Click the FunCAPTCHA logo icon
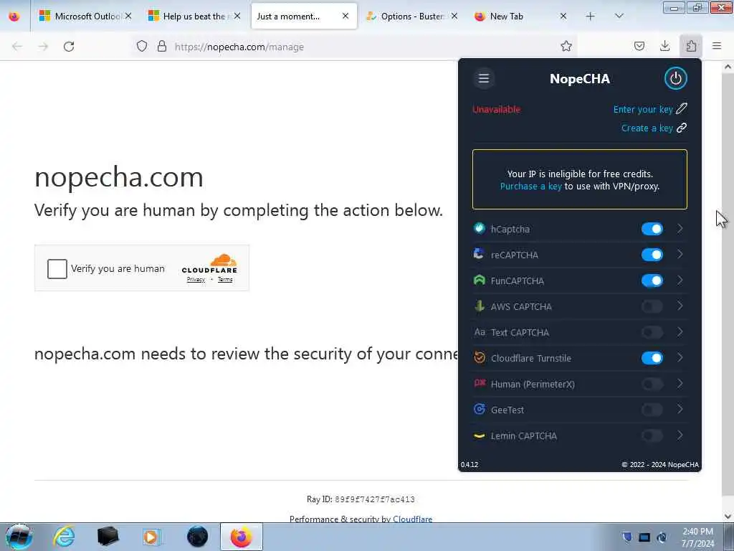This screenshot has width=734, height=551. tap(480, 280)
